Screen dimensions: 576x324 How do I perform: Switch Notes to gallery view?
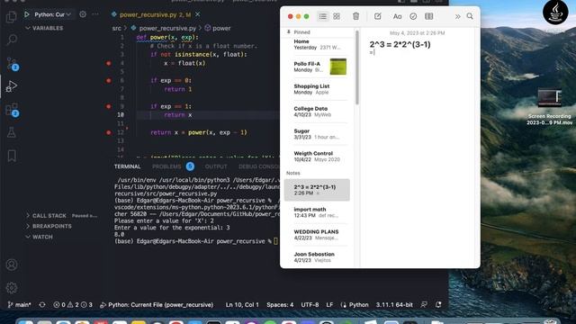337,16
